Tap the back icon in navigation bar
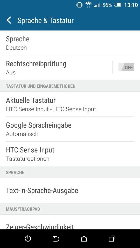This screenshot has width=140, height=248. point(56,239)
